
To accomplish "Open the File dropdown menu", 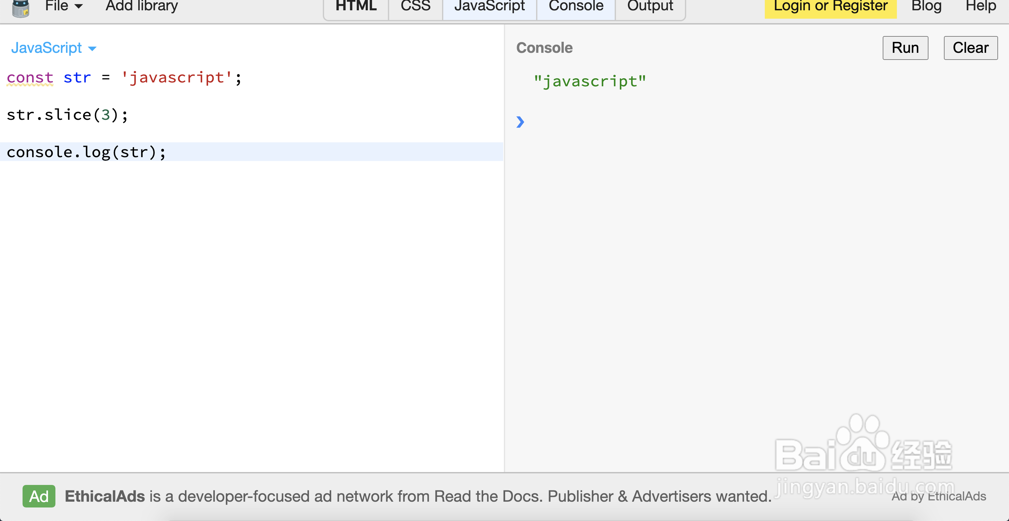I will [x=57, y=6].
